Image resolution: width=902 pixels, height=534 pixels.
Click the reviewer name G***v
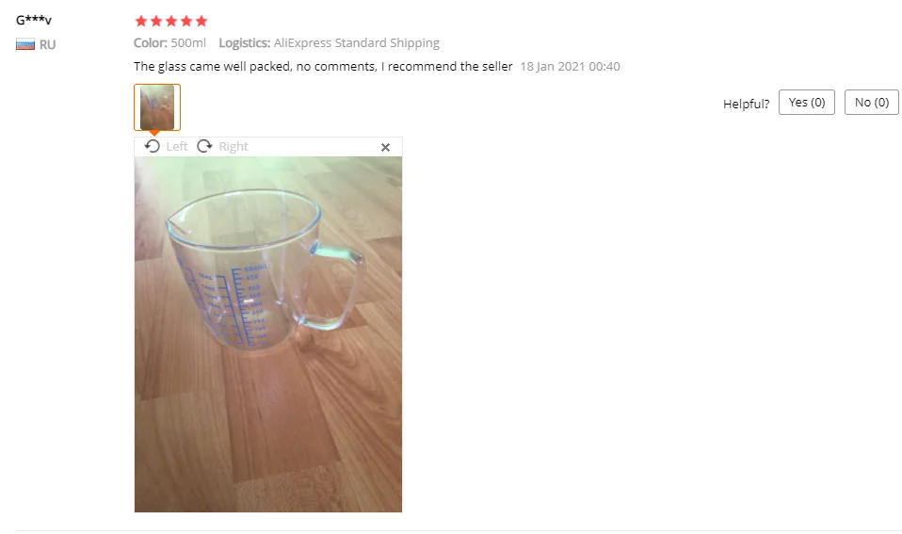pos(34,20)
